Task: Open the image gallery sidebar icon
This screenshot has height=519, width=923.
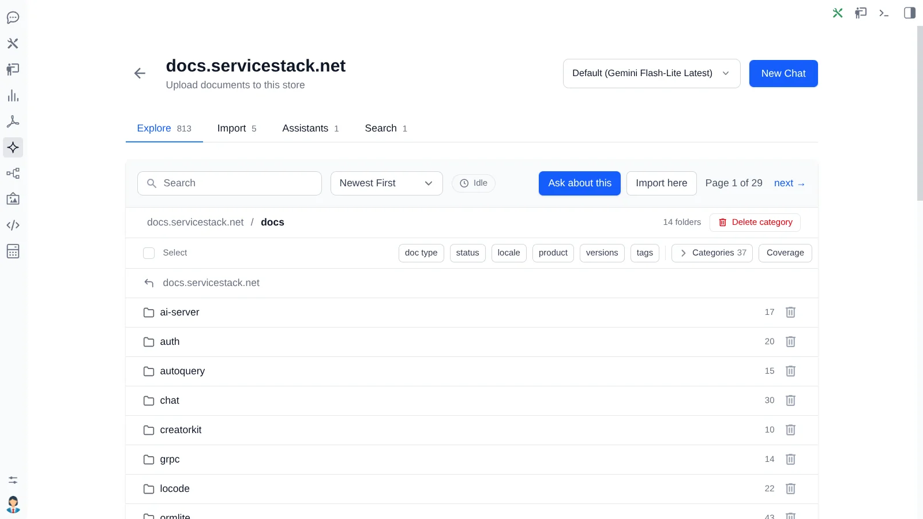Action: (13, 200)
